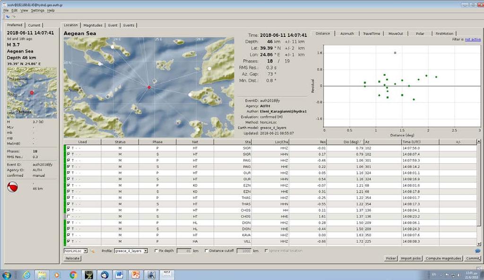Open File Explorer from the taskbar

tap(42, 274)
